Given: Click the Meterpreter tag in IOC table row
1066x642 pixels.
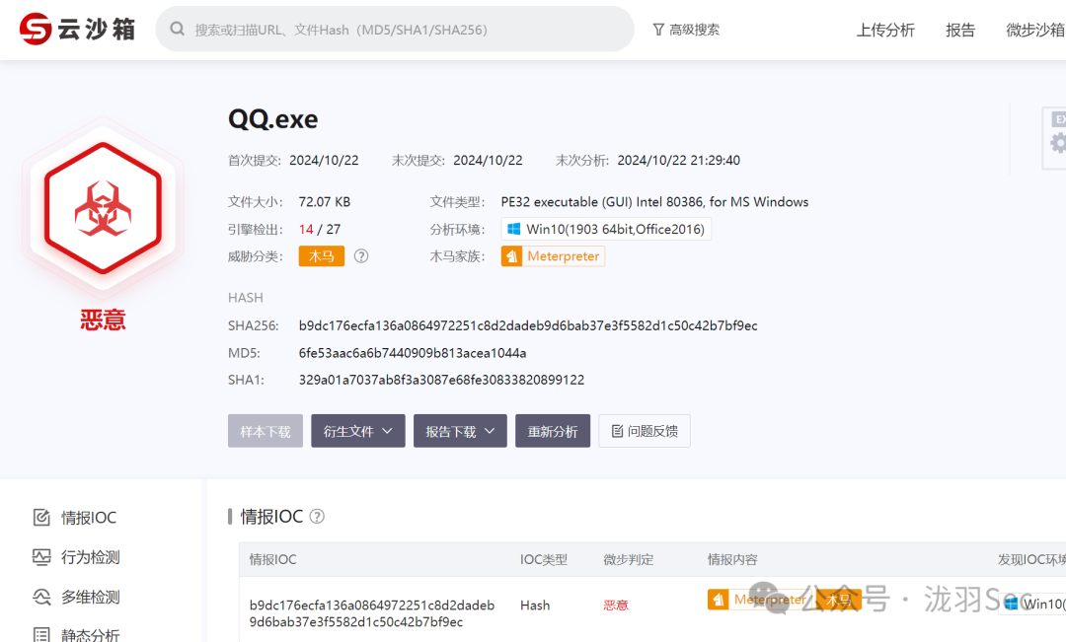Looking at the screenshot, I should (x=760, y=600).
